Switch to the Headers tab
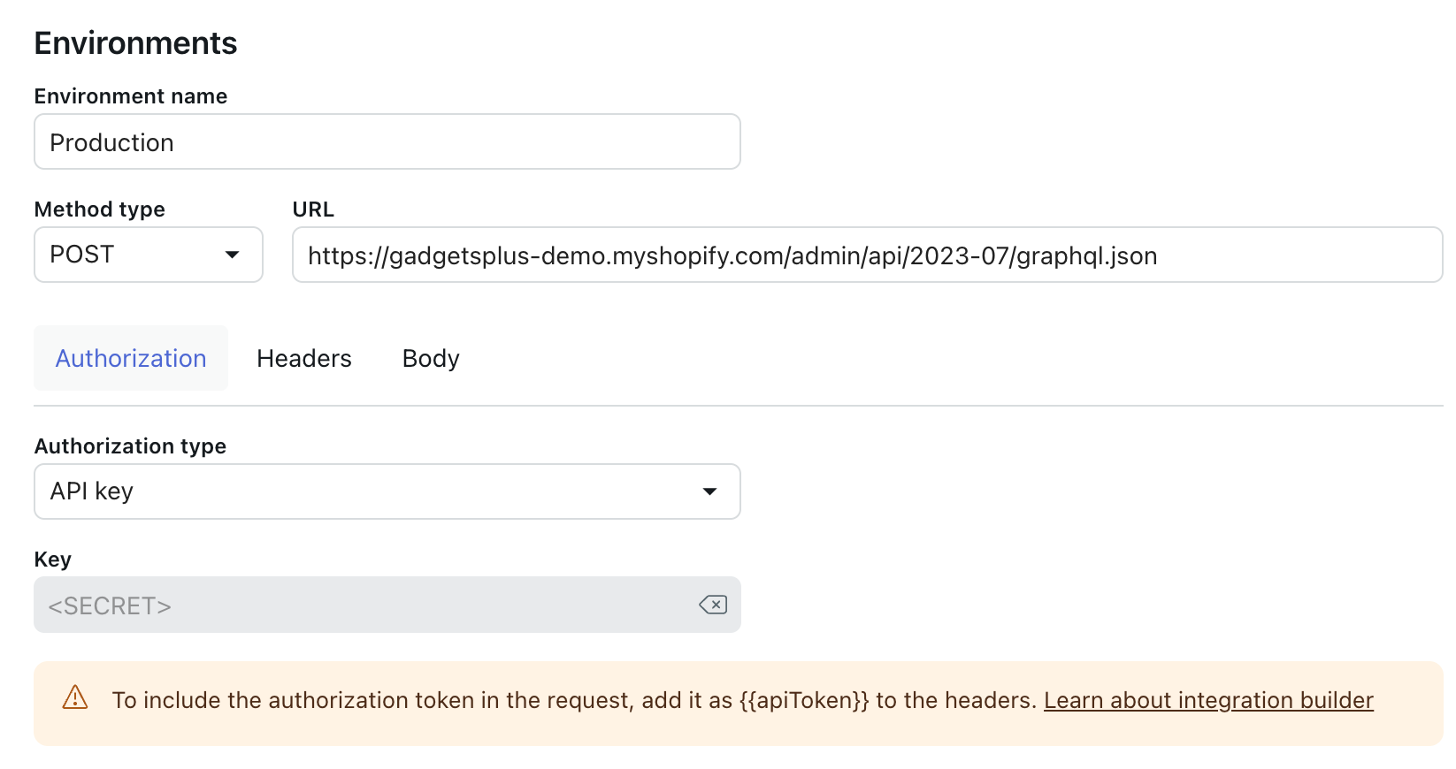The image size is (1456, 769). point(304,358)
